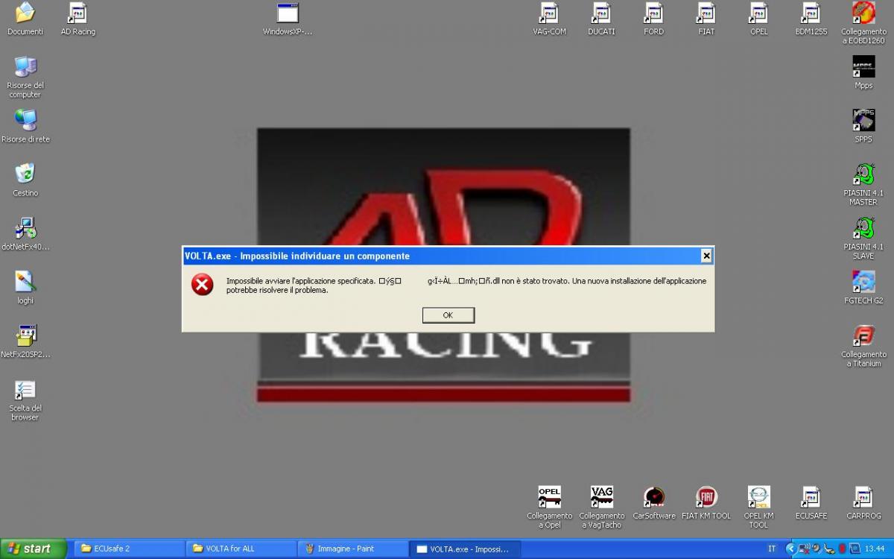Viewport: 894px width, 559px height.
Task: Launch the OPEL shortcut at top
Action: [758, 19]
